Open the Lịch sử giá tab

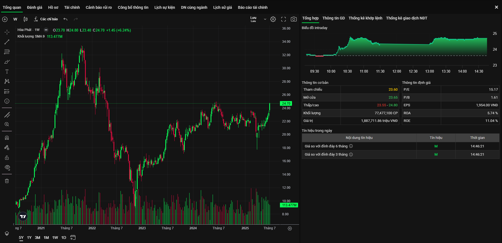[223, 7]
